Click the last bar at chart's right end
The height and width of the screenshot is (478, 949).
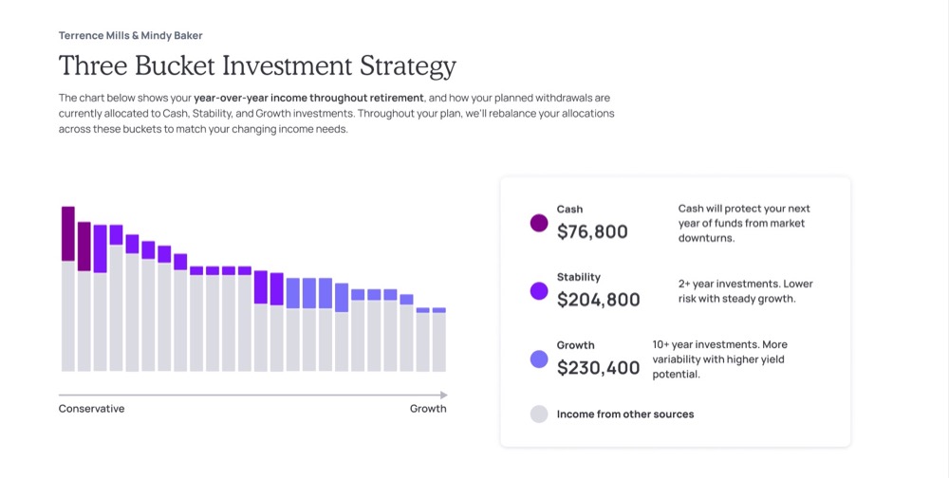coord(438,340)
